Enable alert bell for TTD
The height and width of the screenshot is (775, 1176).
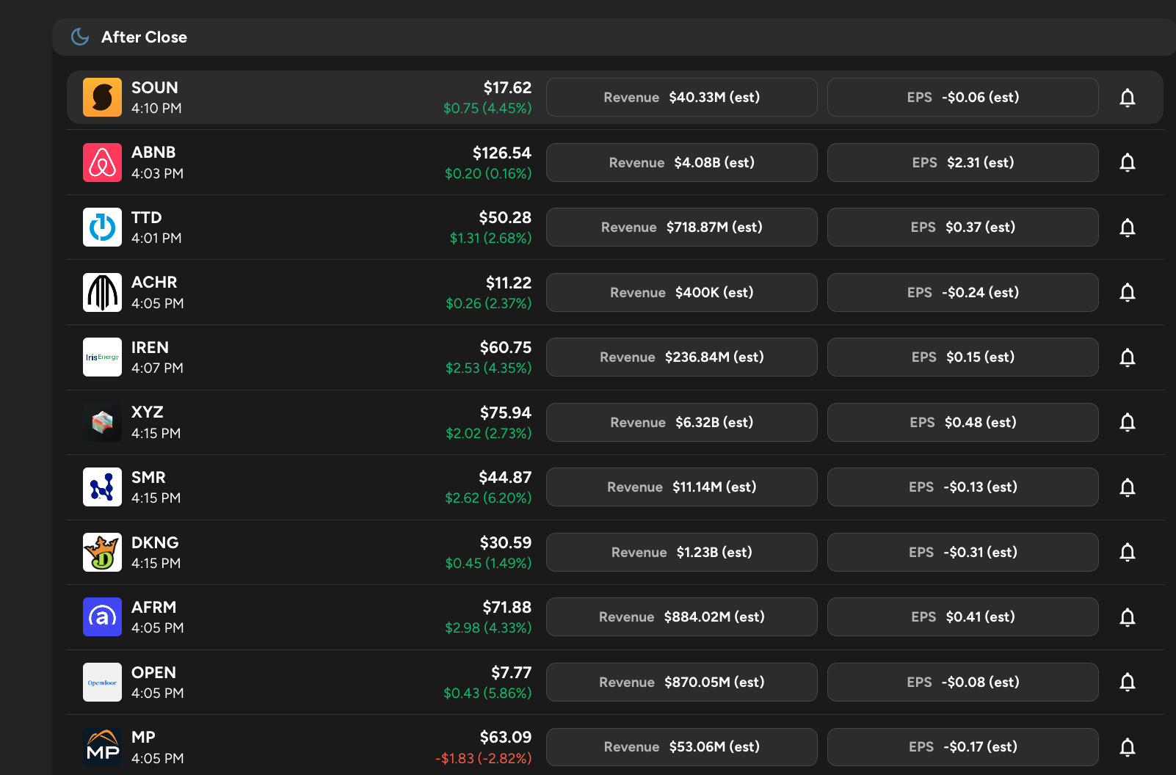point(1128,228)
